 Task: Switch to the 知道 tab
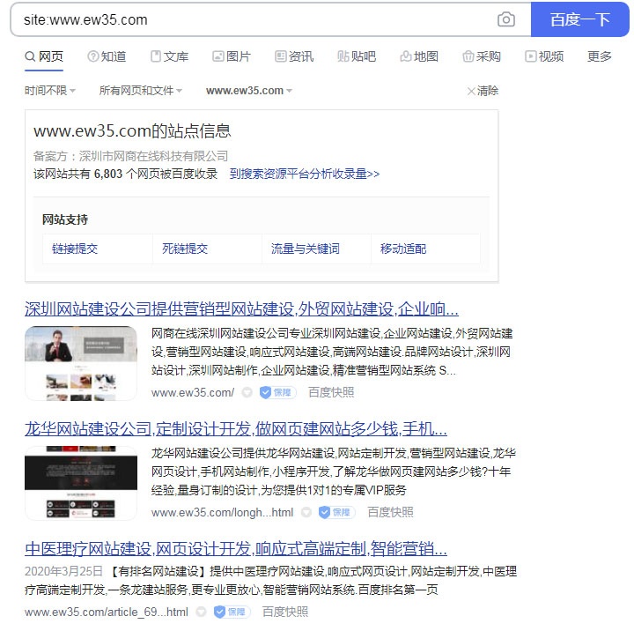coord(107,56)
